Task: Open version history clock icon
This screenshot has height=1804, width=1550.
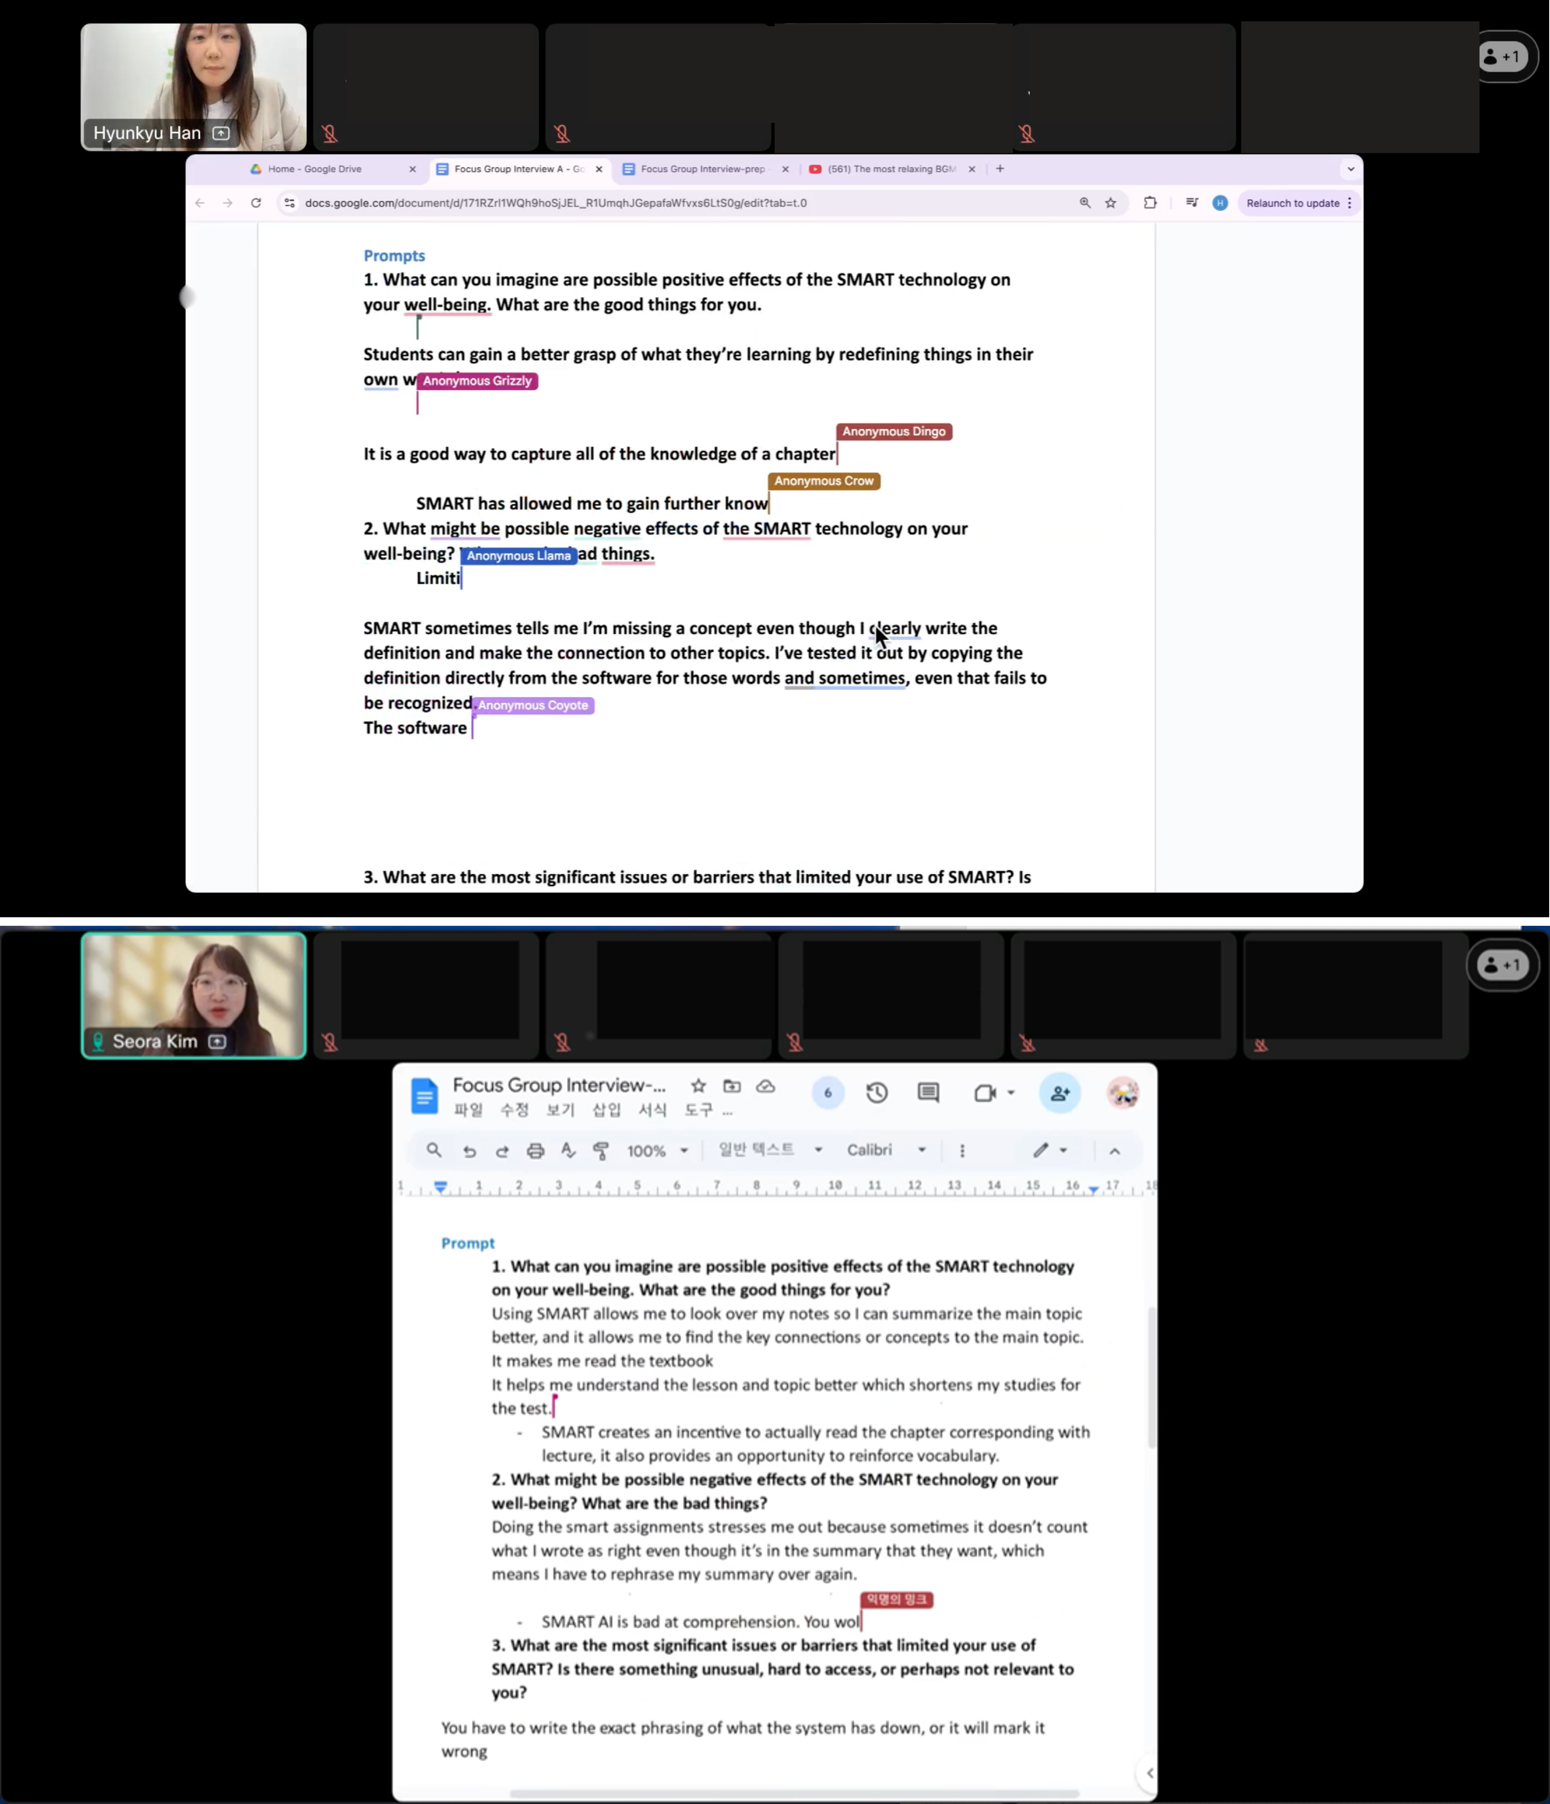Action: pos(876,1093)
